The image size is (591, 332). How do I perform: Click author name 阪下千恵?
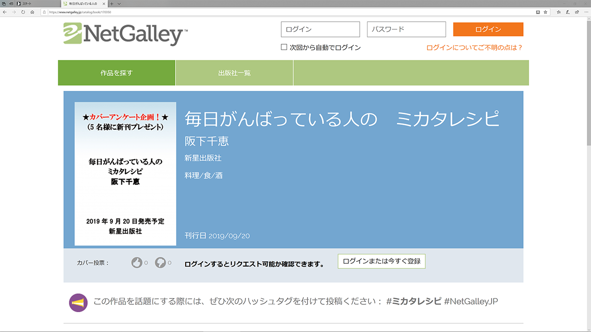click(x=207, y=141)
